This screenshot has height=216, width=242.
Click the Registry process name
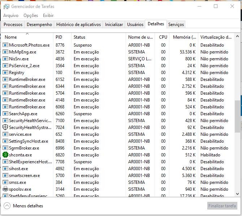coord(17,73)
